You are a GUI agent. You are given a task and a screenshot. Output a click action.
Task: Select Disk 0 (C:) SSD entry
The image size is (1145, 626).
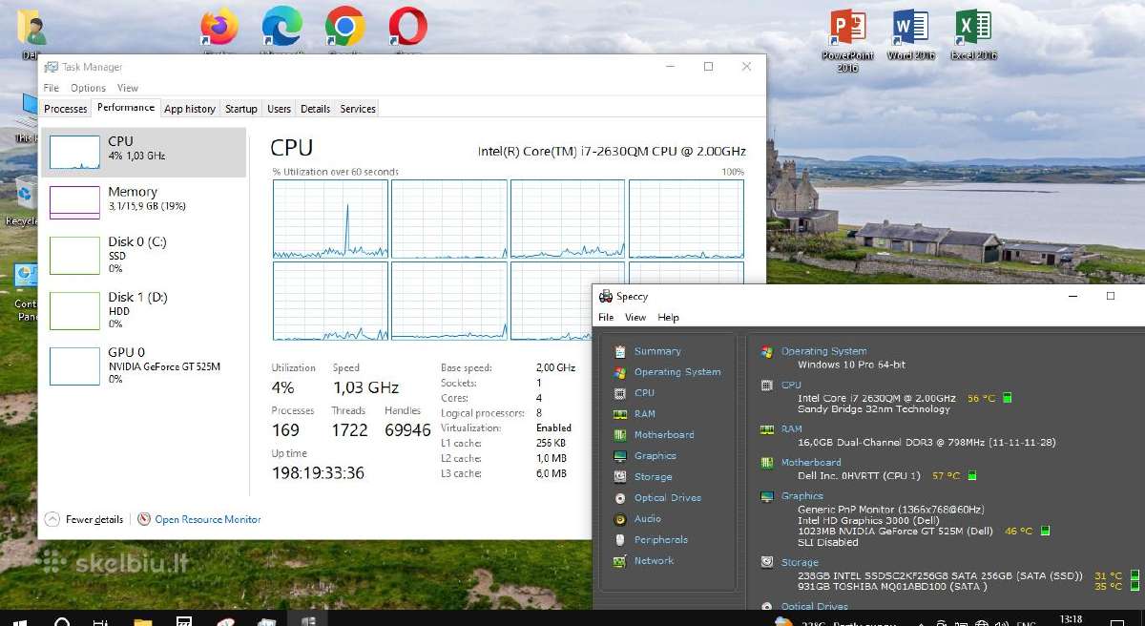pos(143,255)
